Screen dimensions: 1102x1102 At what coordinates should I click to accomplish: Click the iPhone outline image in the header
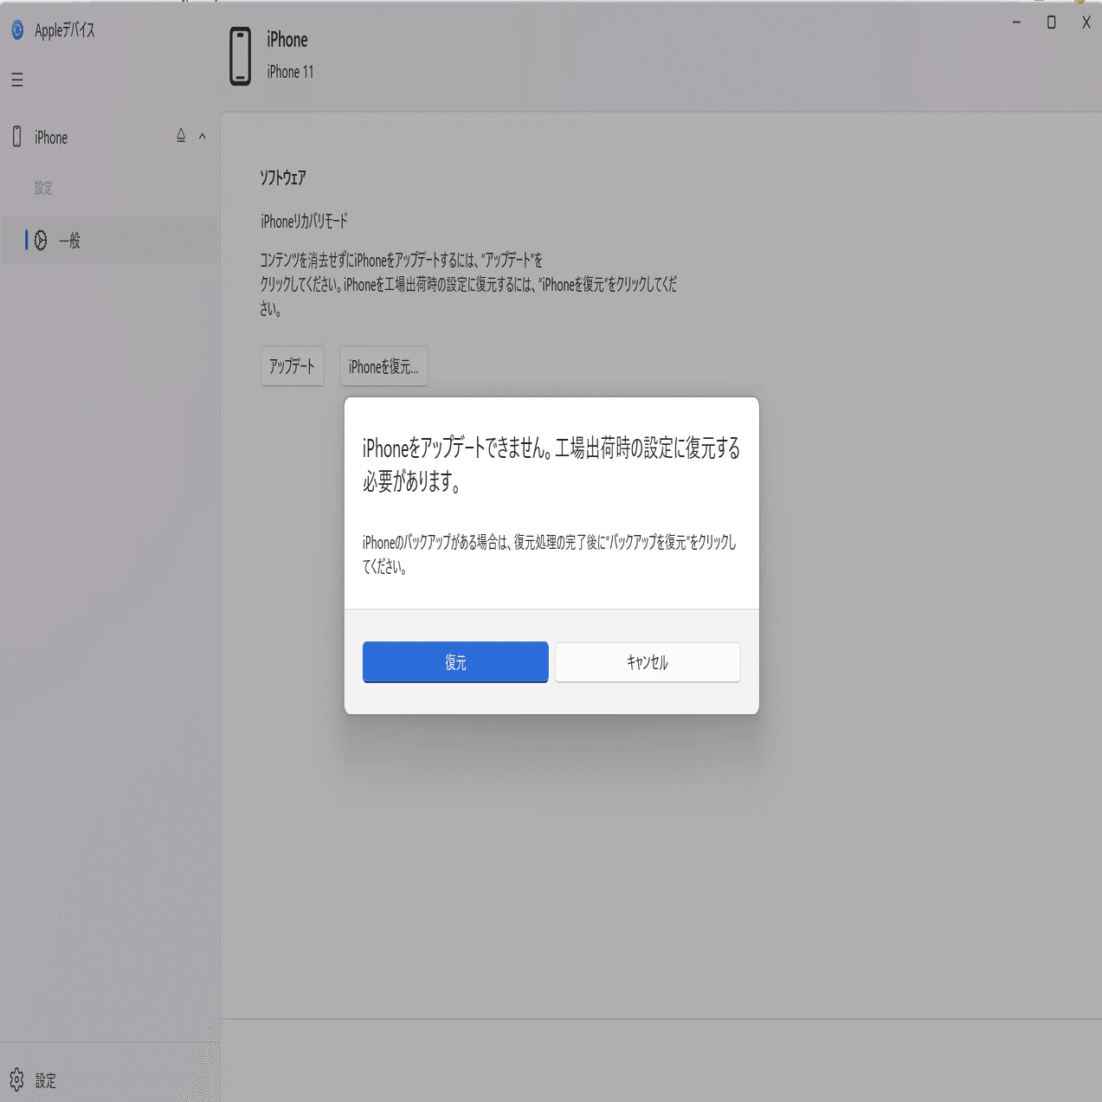(x=238, y=54)
